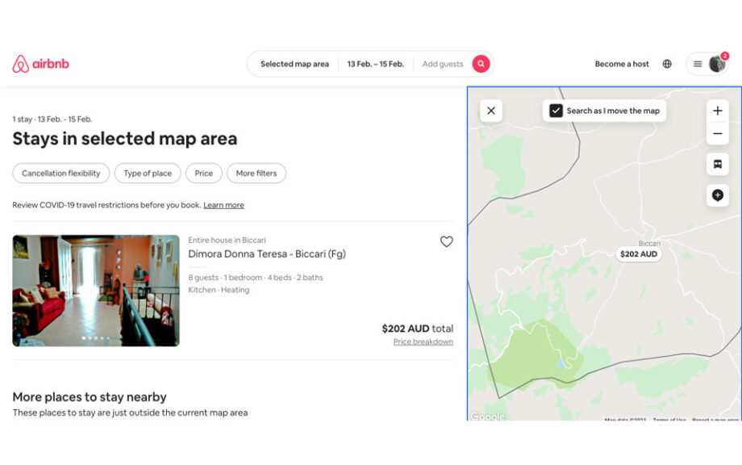View the Price breakdown
This screenshot has height=465, width=742.
coord(423,341)
